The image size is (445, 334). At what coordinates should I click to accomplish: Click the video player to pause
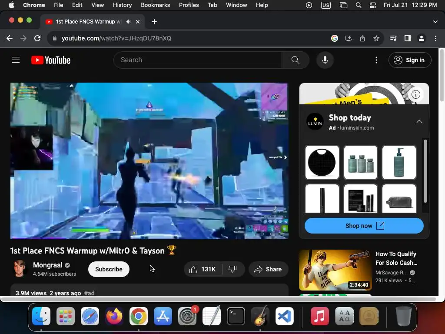pos(149,161)
